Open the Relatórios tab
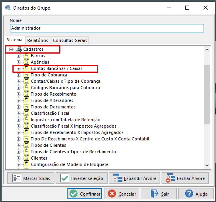This screenshot has height=202, width=216. click(x=38, y=40)
